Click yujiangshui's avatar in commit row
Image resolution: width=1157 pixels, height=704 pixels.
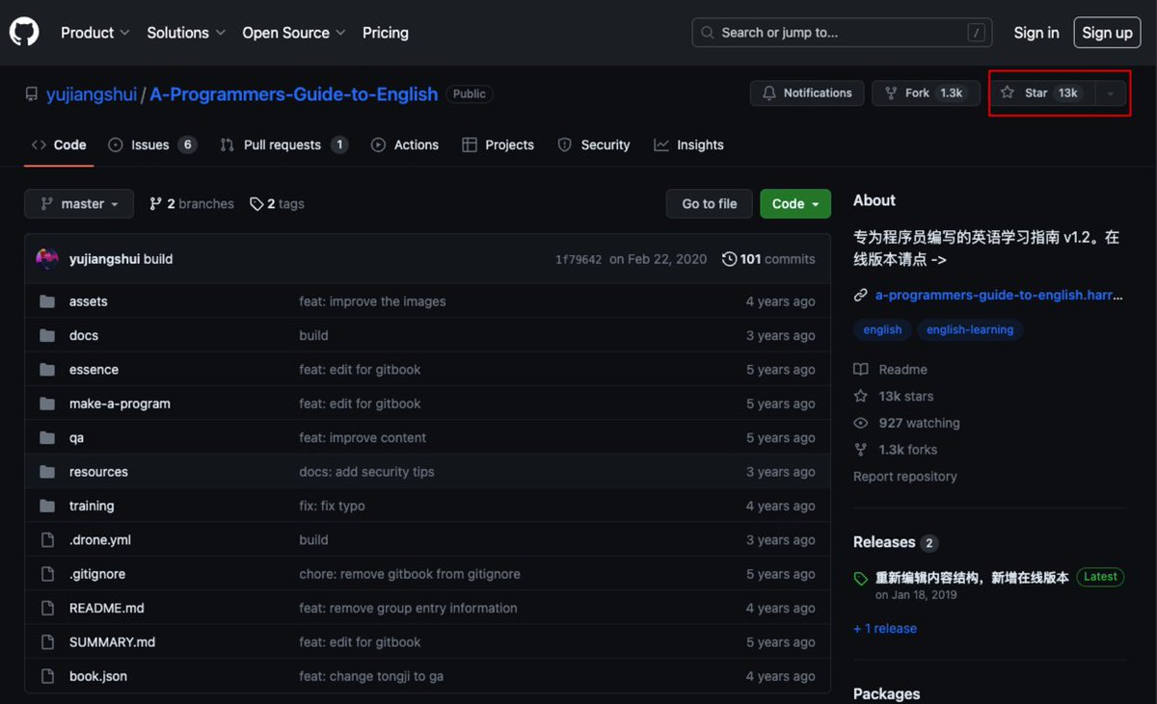point(47,259)
